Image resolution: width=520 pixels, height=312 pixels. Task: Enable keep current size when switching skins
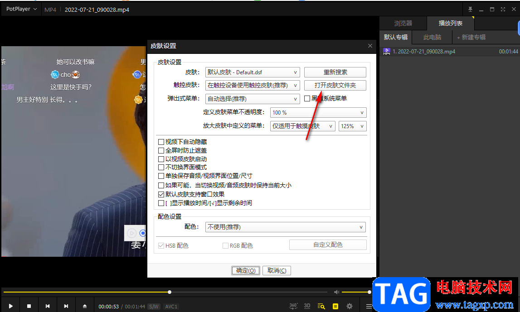coord(161,185)
